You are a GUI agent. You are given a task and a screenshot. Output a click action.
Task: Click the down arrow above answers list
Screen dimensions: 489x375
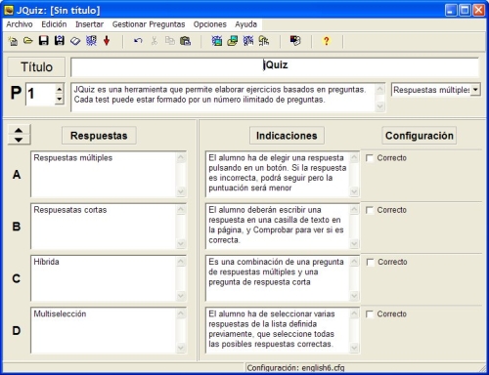click(x=19, y=140)
